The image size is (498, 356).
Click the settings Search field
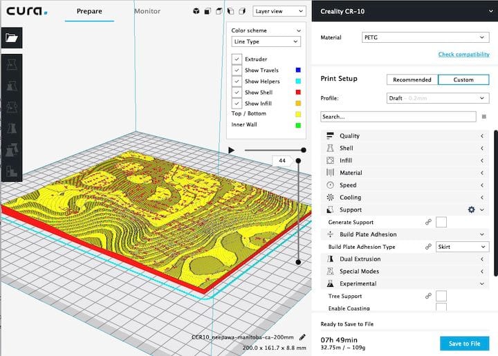pyautogui.click(x=398, y=117)
